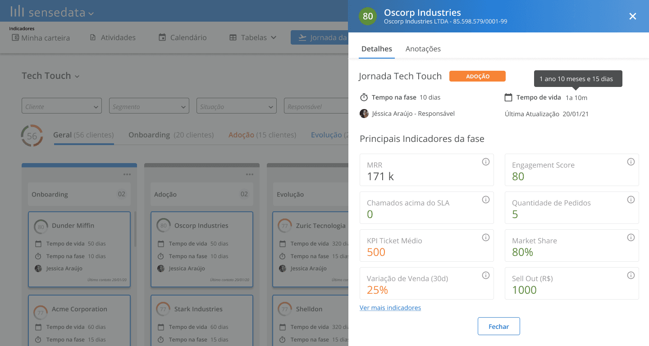
Task: Expand the Tabelas dropdown menu
Action: (x=274, y=38)
